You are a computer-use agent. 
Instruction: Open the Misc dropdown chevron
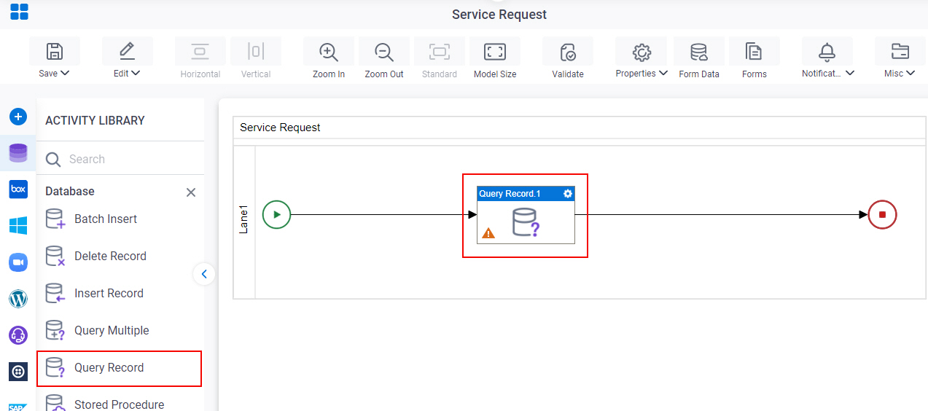(911, 73)
